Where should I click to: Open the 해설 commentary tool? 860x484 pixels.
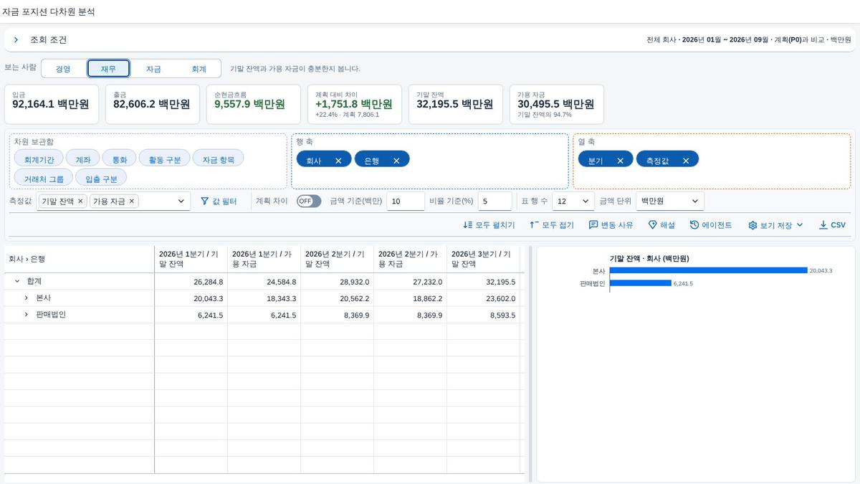pos(661,225)
